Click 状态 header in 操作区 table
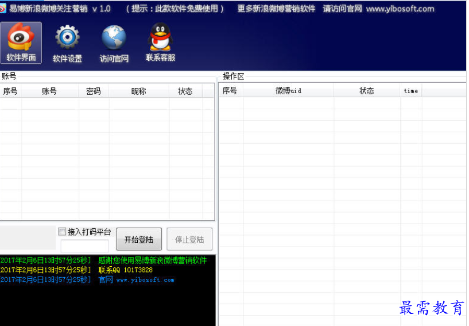469x326 pixels. (367, 90)
